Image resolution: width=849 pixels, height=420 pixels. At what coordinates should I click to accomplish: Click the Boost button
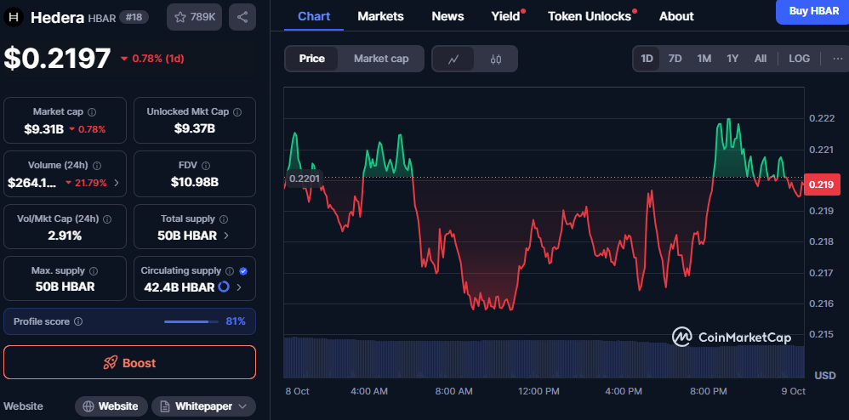129,362
